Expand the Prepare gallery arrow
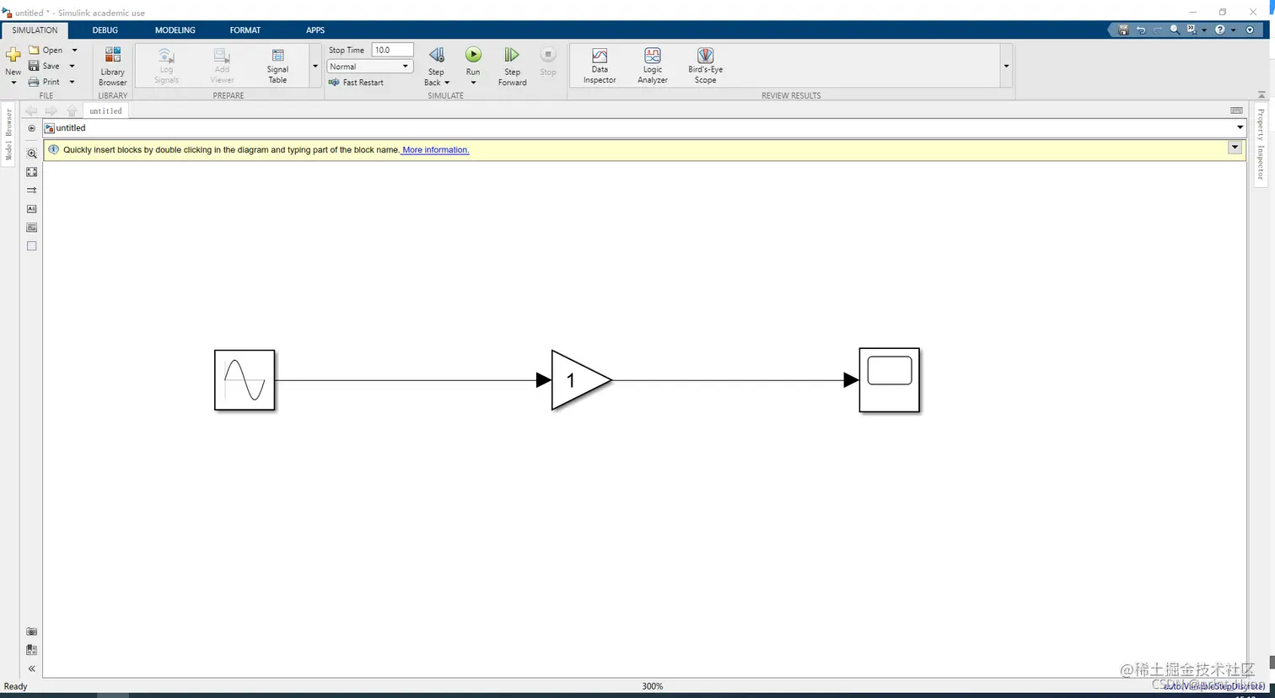The width and height of the screenshot is (1275, 698). pyautogui.click(x=315, y=66)
